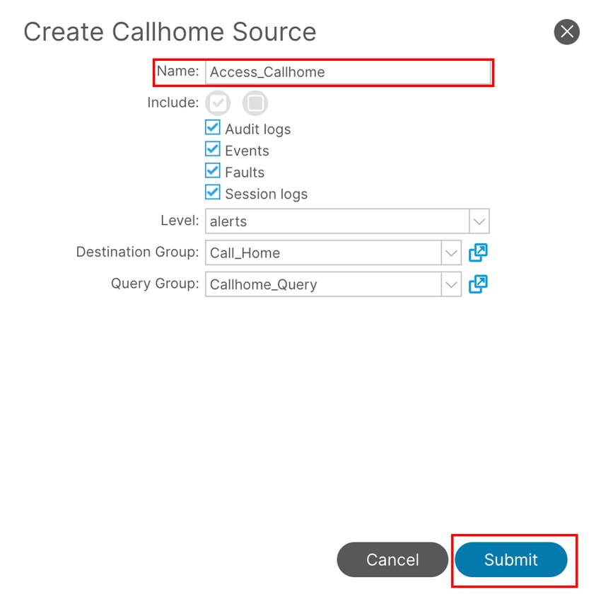Uncheck the Session logs checkbox
596x604 pixels.
(213, 192)
